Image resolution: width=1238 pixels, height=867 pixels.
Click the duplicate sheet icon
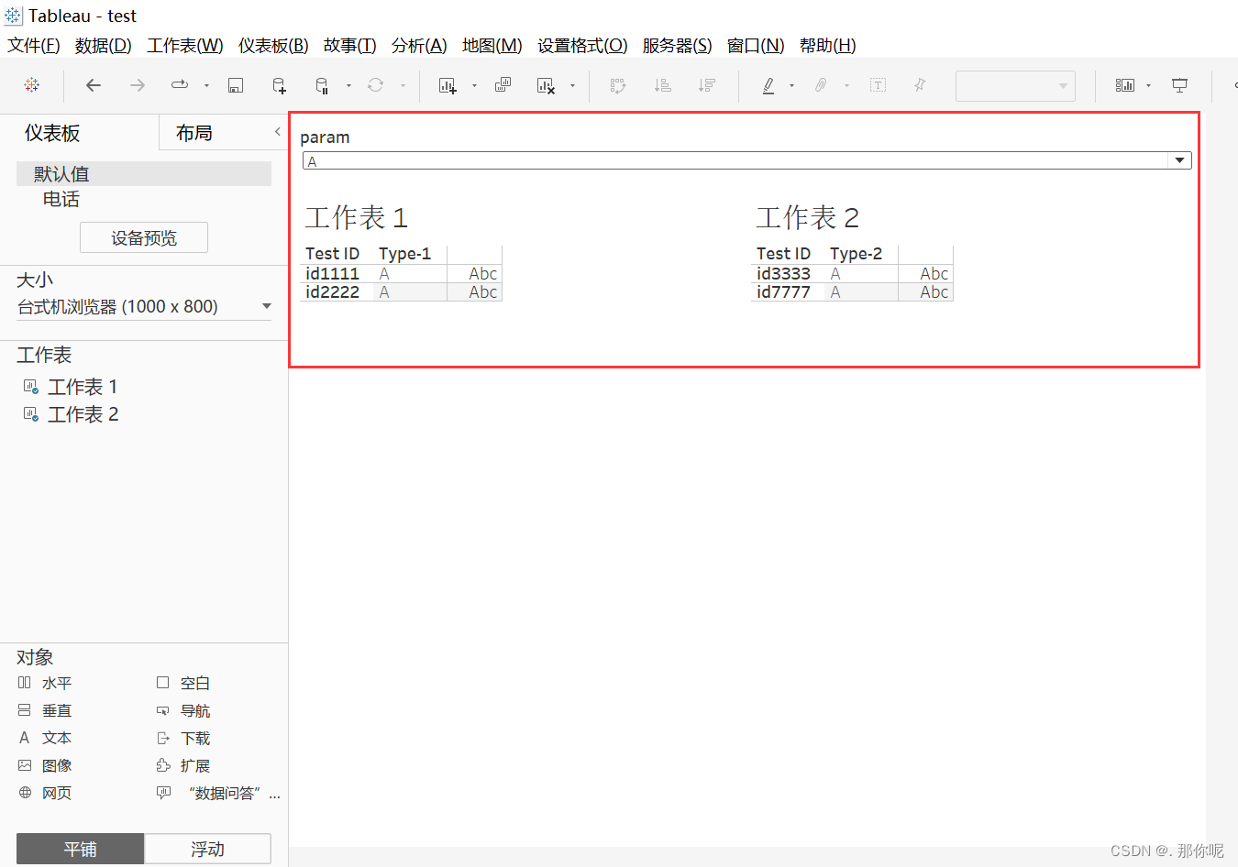503,85
